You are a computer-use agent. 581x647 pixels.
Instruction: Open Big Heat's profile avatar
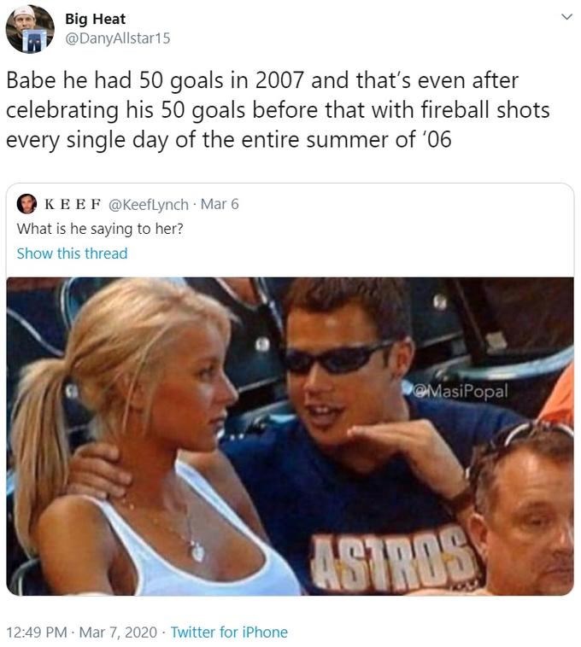tap(30, 29)
